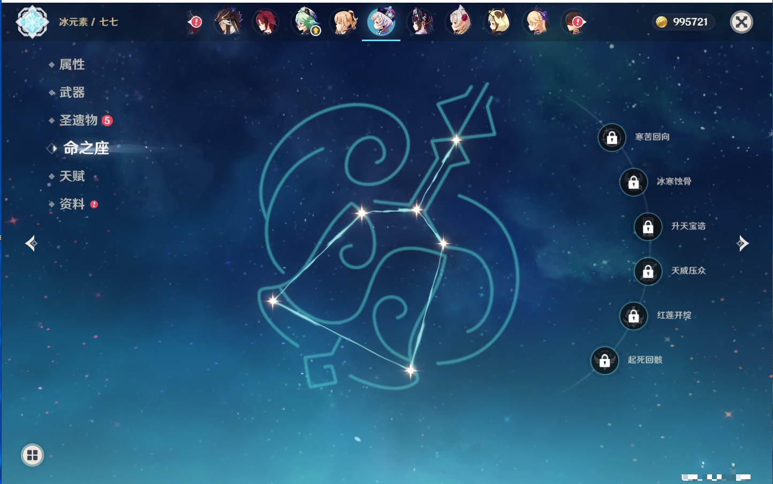
Task: Go to the next character with the right arrow
Action: [x=742, y=243]
